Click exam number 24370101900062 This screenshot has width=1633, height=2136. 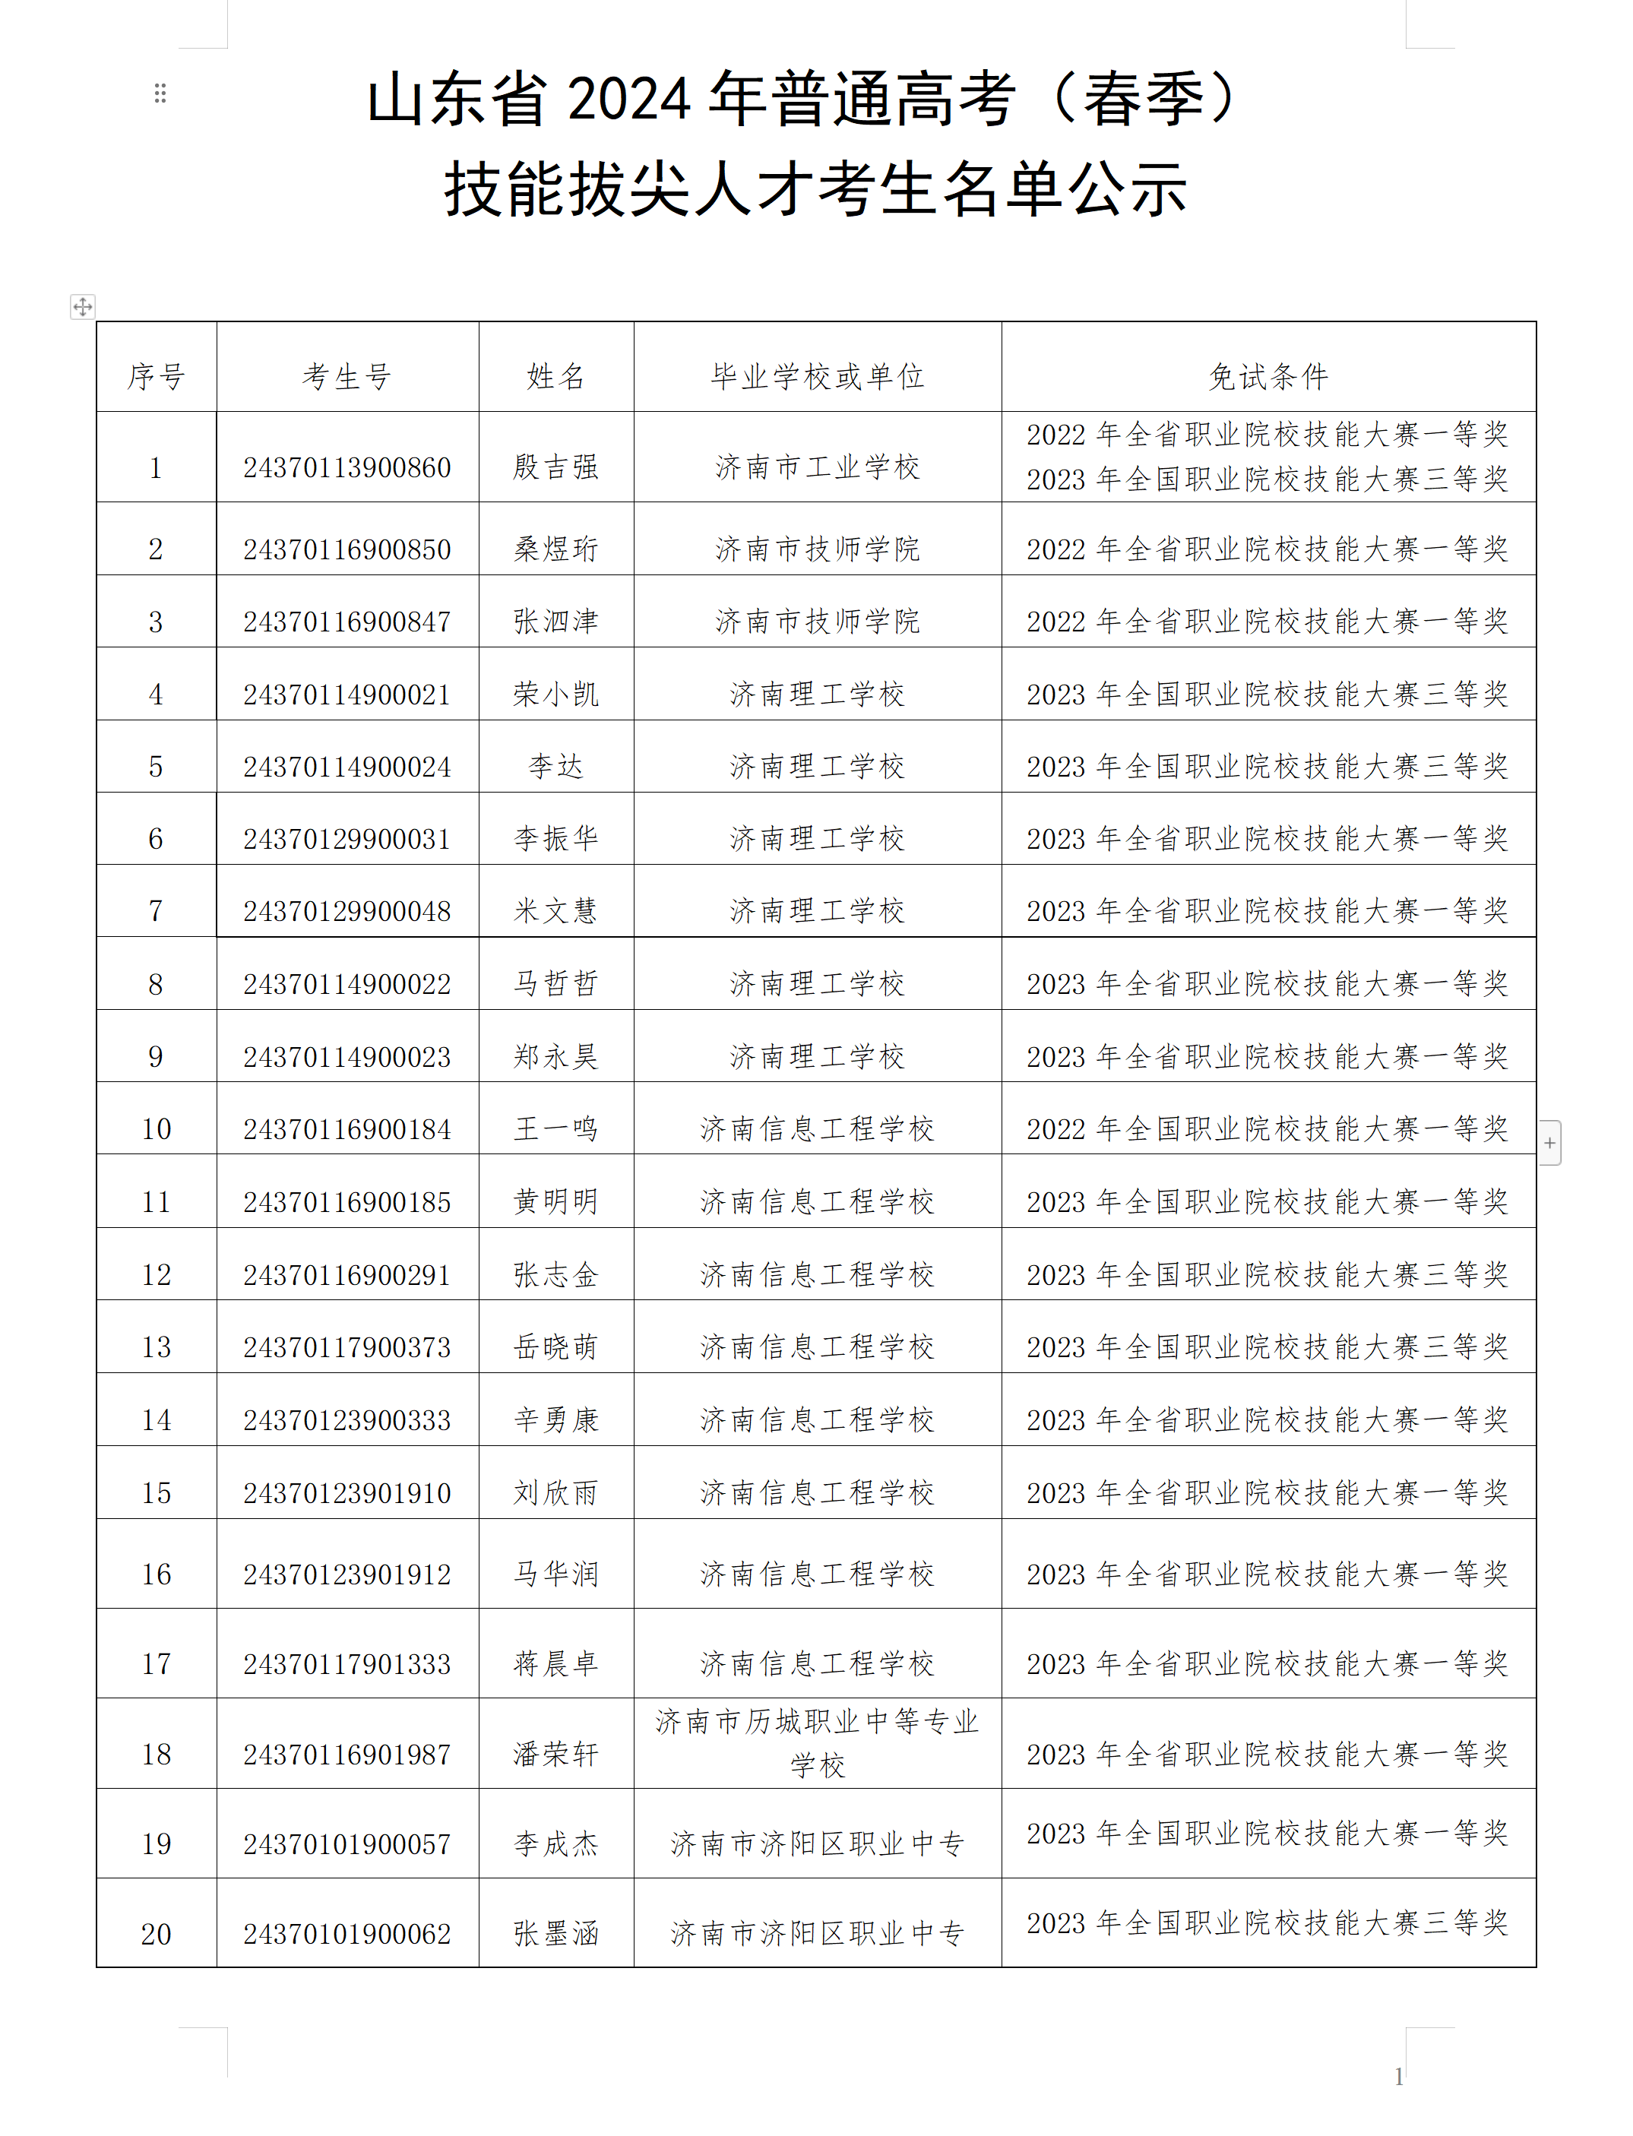[347, 1934]
